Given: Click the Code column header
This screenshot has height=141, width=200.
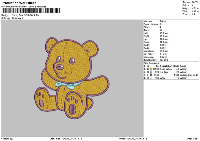Looking at the screenshot, I should tap(176, 66).
